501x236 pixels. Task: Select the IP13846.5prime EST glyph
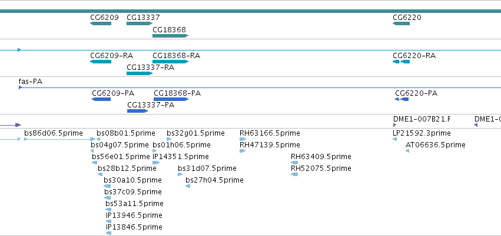[x=109, y=233]
